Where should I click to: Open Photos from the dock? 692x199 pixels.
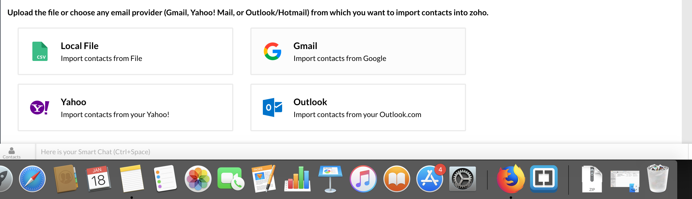(x=198, y=179)
